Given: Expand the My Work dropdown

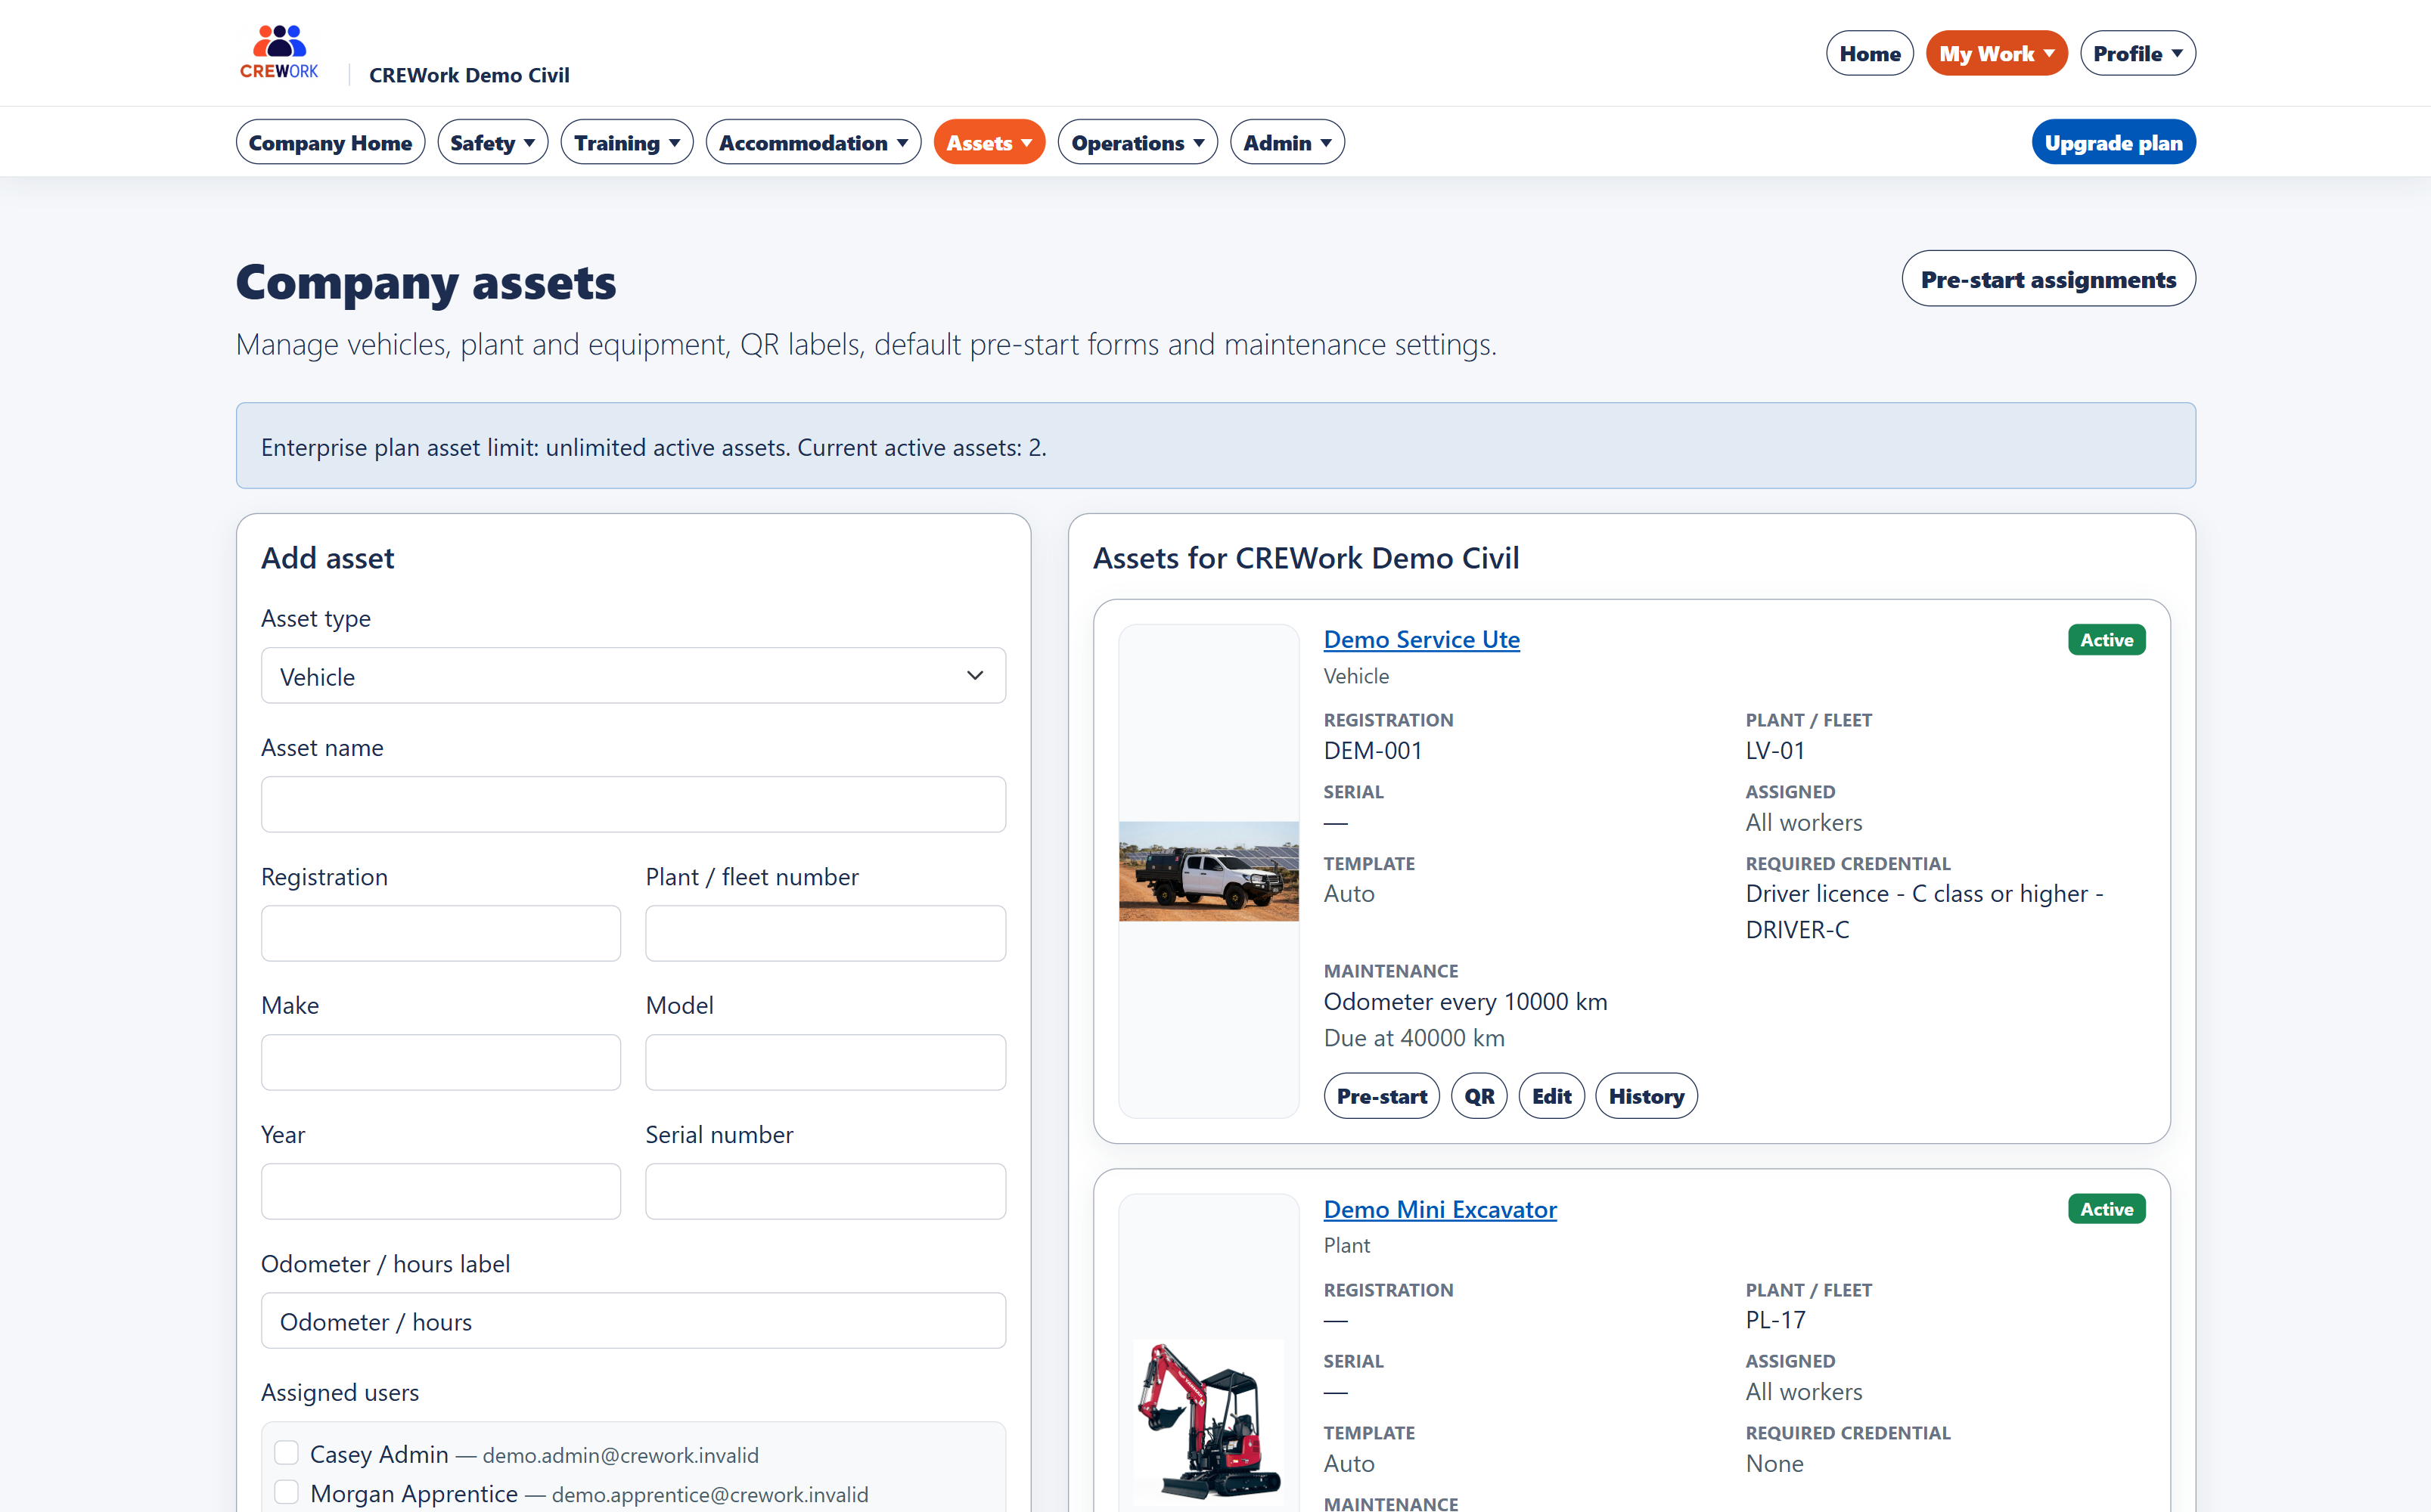Looking at the screenshot, I should point(1996,54).
